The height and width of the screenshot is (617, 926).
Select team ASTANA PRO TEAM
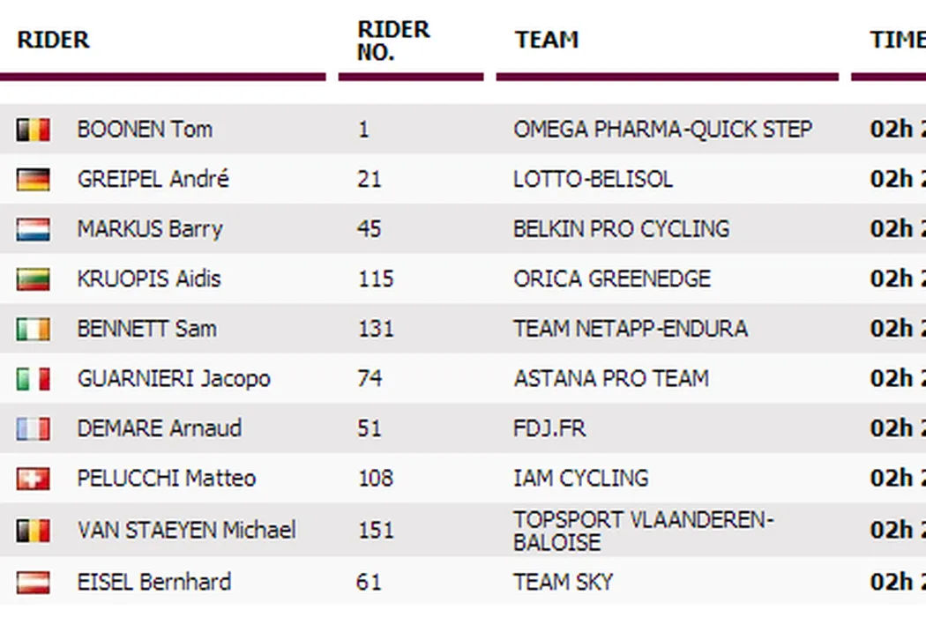click(x=611, y=379)
